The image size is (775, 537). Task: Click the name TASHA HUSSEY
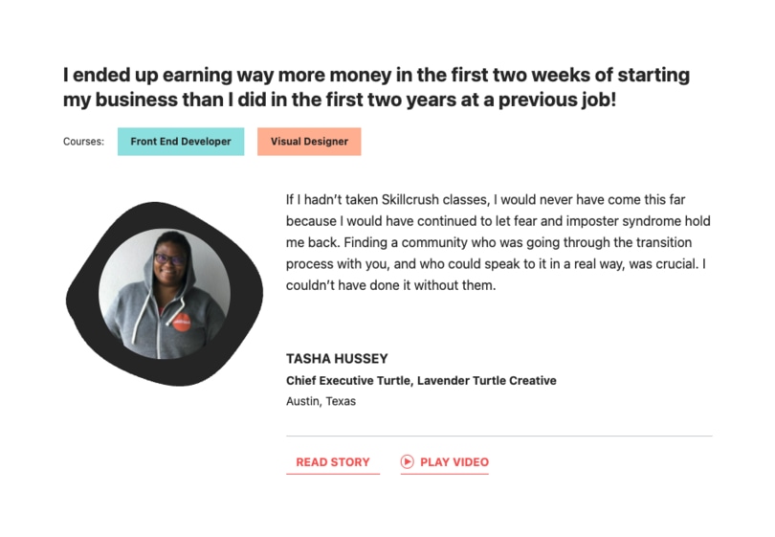point(337,359)
